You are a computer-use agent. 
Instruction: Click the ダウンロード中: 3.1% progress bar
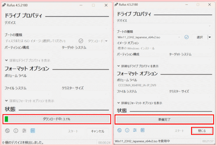[57, 119]
